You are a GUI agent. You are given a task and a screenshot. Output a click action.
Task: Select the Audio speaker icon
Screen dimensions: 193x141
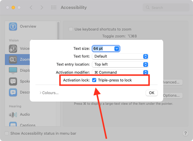(x=13, y=115)
